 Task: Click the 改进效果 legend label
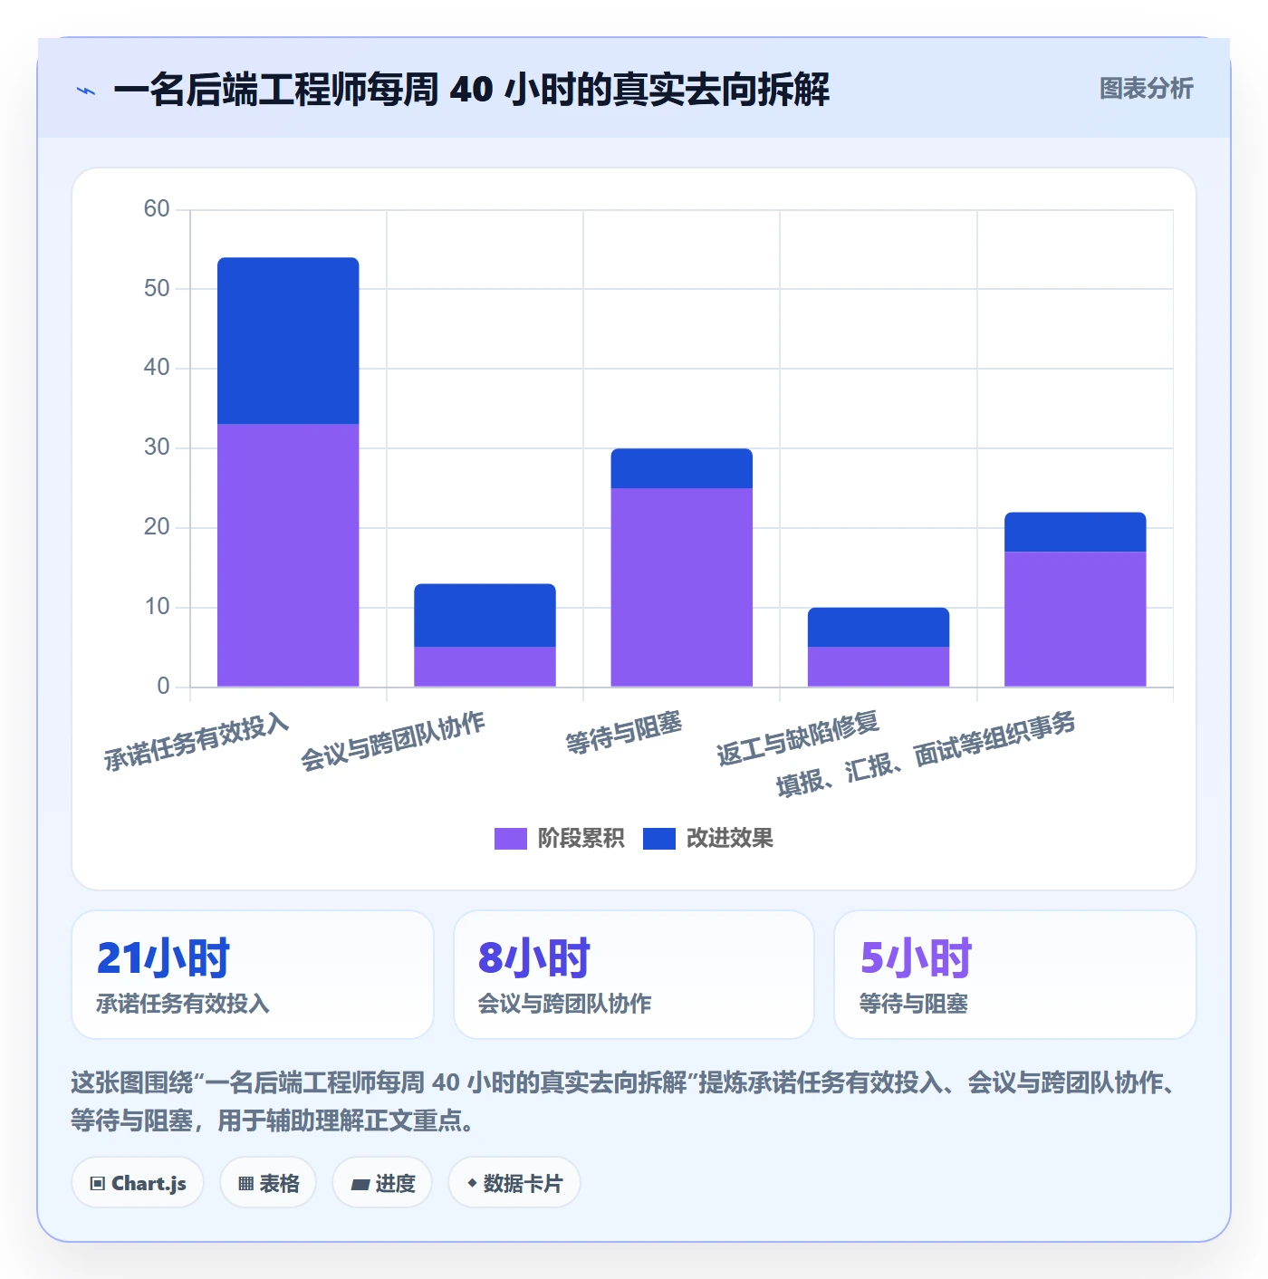point(730,839)
